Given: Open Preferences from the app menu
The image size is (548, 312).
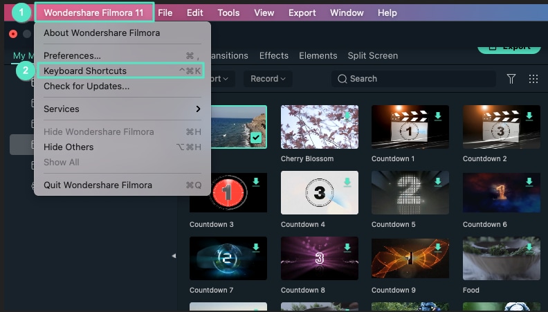Looking at the screenshot, I should pyautogui.click(x=122, y=55).
